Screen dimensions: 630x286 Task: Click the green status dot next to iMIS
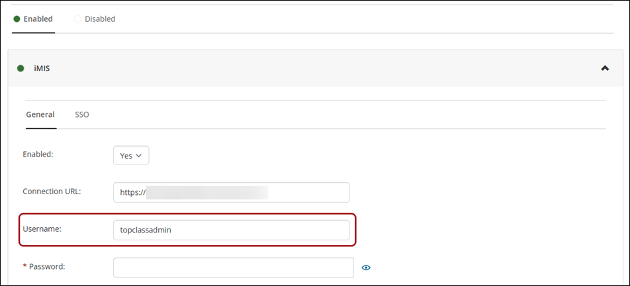[21, 67]
